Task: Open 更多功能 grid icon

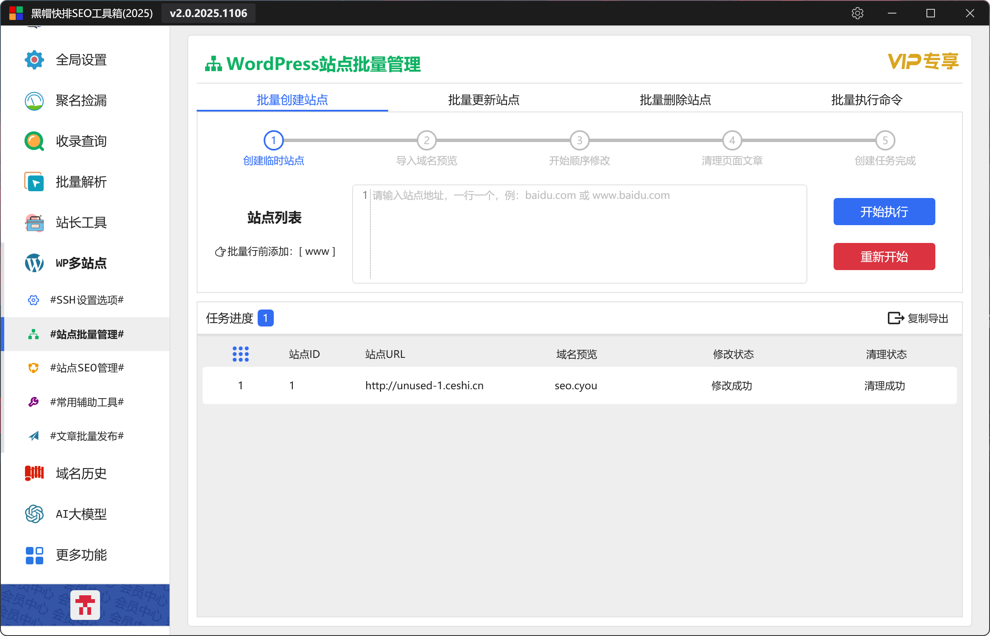Action: [34, 555]
